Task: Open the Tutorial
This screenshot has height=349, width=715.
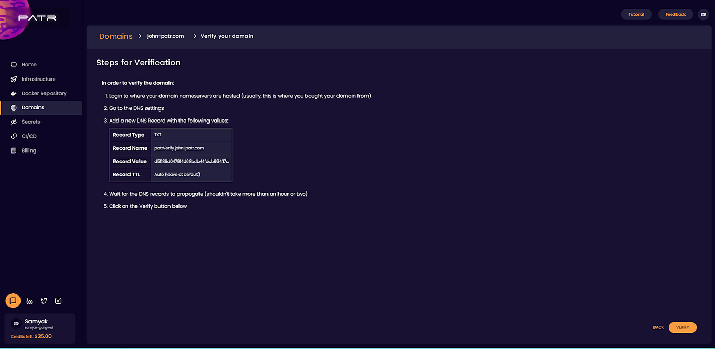Action: (x=636, y=14)
